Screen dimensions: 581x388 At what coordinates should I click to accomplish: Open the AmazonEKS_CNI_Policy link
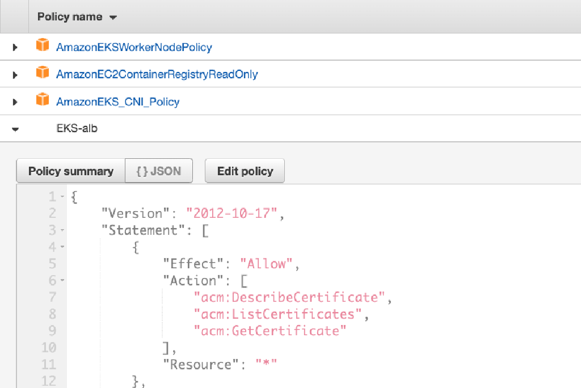[117, 102]
